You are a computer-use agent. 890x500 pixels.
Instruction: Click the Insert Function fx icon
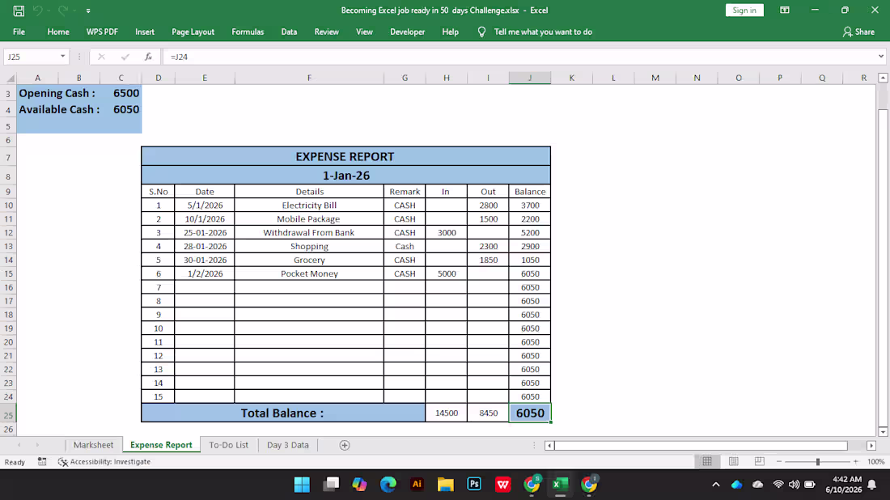point(148,57)
